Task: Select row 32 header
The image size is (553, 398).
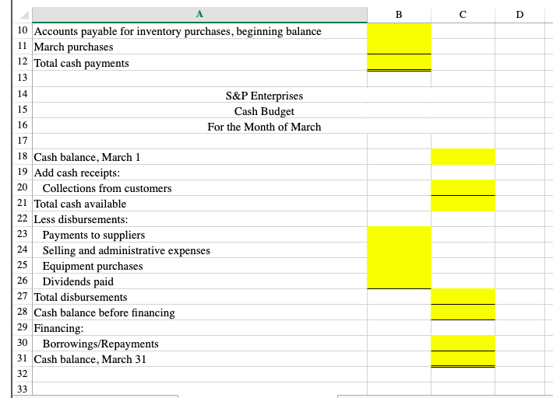Action: pos(23,374)
